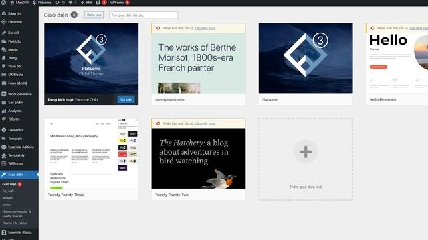Open the Hello Elementor theme thumbnail
Image resolution: width=428 pixels, height=240 pixels.
[397, 64]
